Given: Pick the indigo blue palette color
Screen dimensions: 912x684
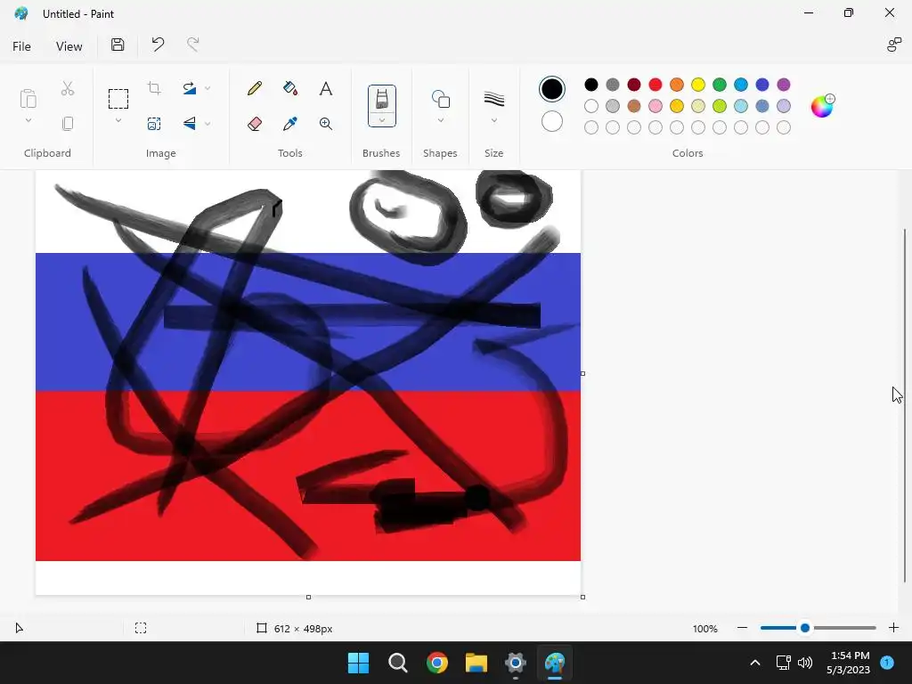Looking at the screenshot, I should pos(762,85).
